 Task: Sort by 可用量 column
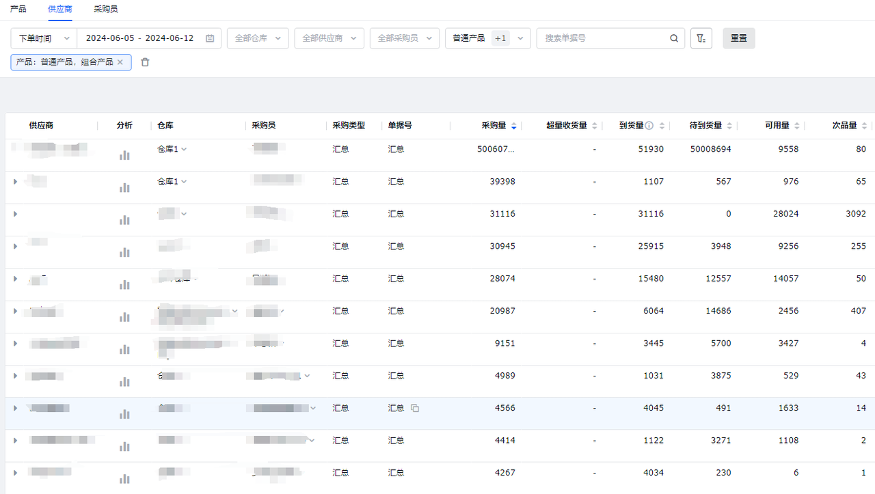[x=796, y=126]
